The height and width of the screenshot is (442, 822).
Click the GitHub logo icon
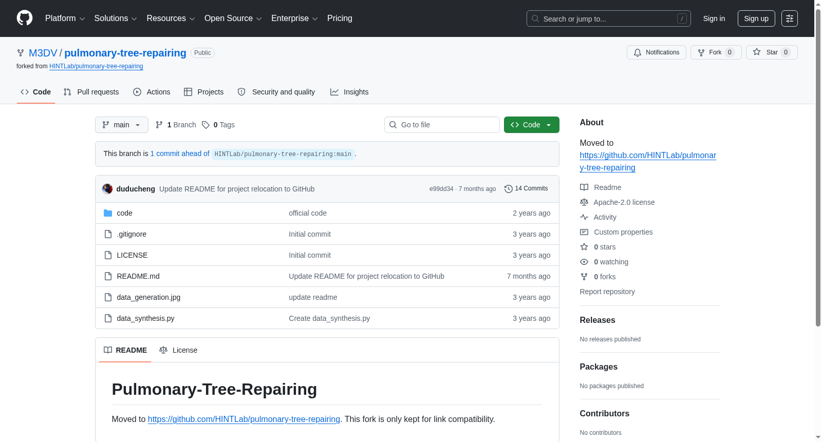pos(25,18)
